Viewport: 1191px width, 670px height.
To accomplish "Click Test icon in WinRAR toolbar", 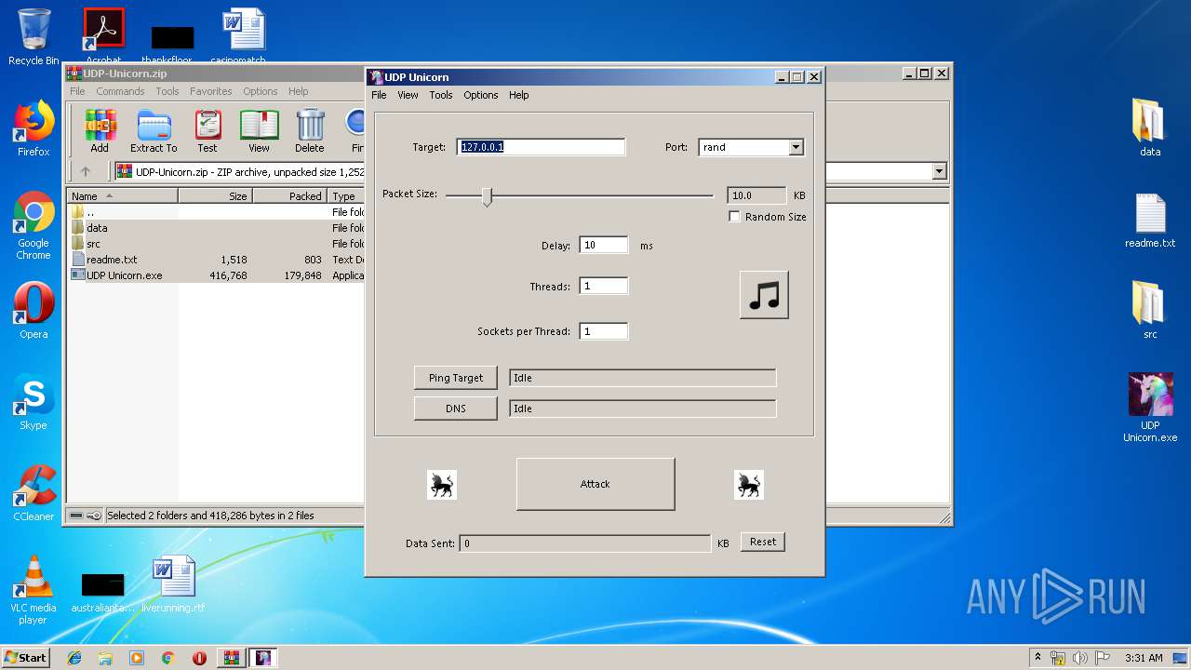I will [207, 130].
